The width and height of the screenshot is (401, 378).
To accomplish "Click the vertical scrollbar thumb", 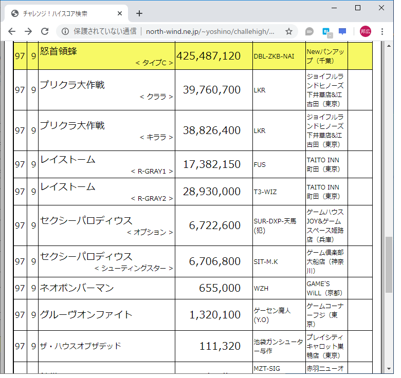I will coord(389,265).
